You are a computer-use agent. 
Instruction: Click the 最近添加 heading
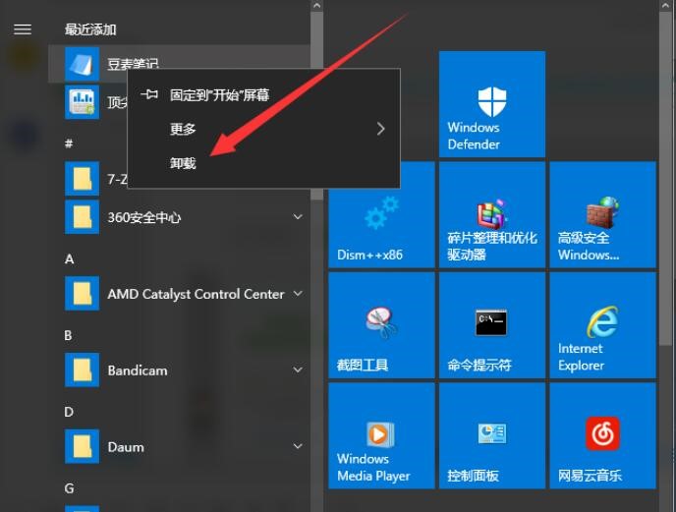(x=90, y=29)
